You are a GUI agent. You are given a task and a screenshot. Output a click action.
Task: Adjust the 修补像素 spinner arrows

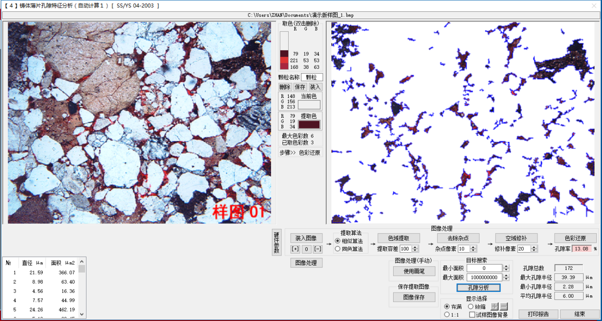534,249
